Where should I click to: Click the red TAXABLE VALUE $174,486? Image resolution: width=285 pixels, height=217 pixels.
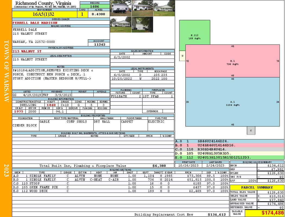(273, 213)
